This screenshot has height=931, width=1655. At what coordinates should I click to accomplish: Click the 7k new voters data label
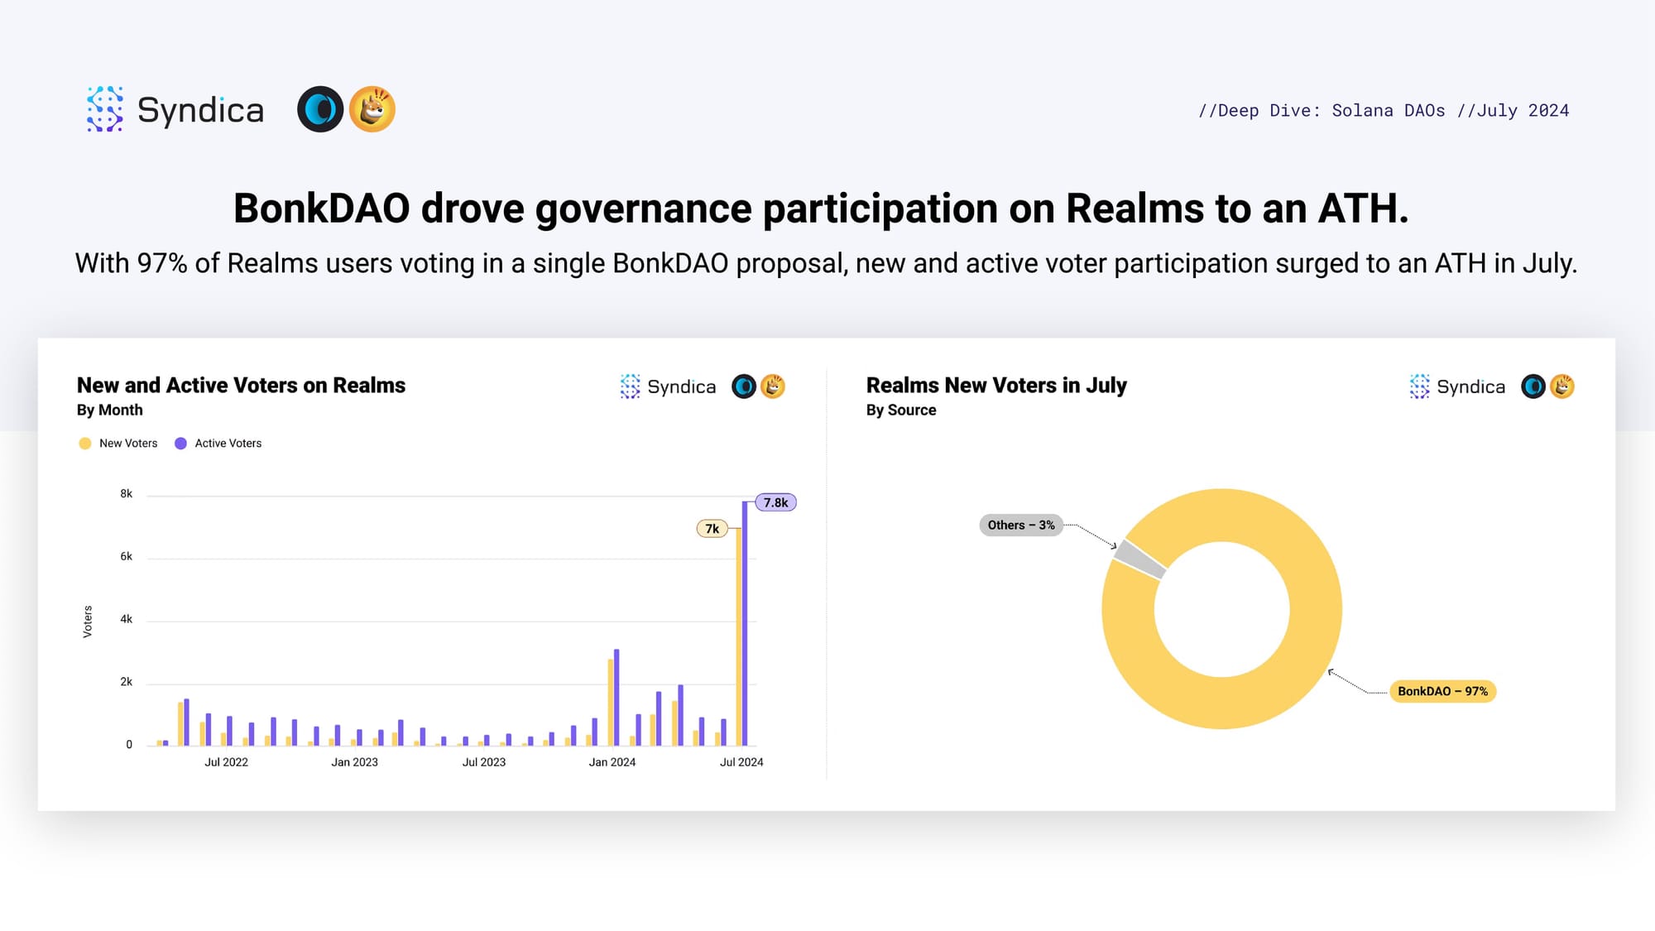712,528
